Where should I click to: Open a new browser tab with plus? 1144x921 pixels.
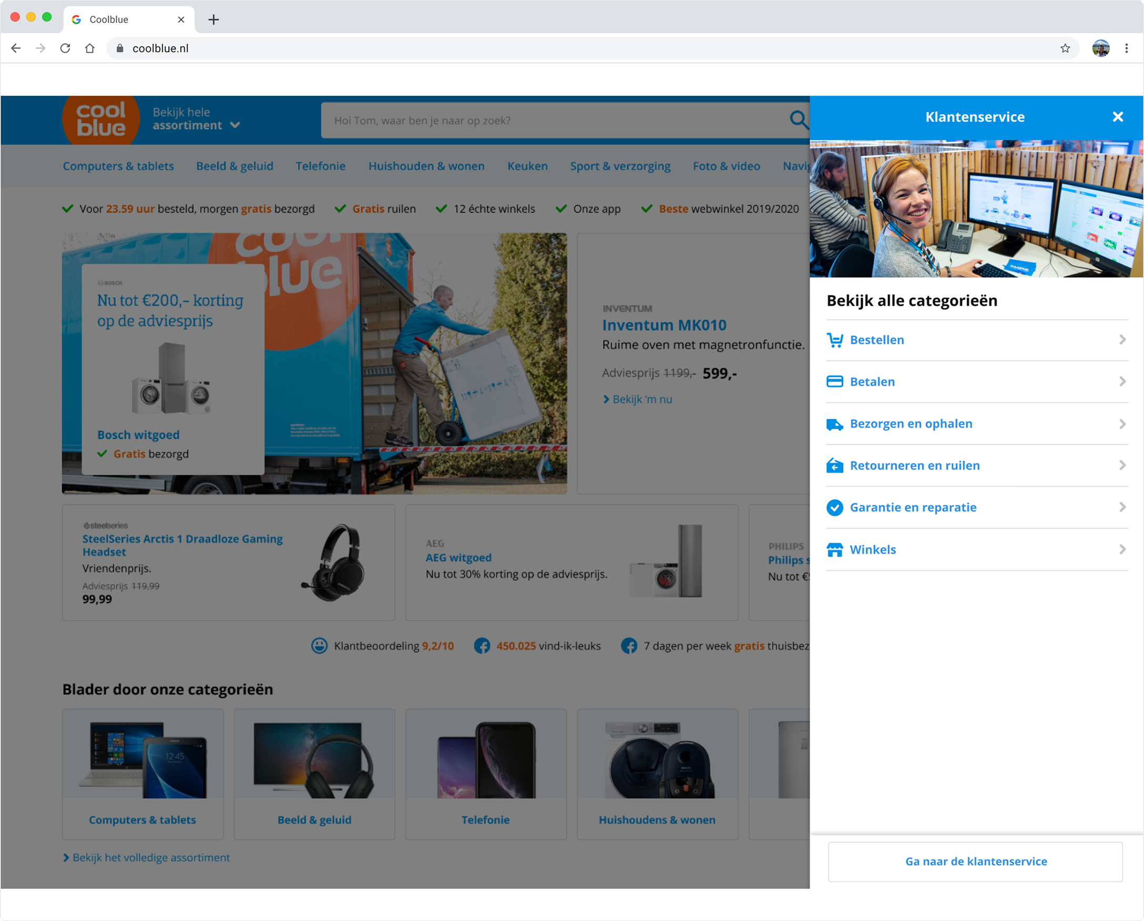(x=213, y=19)
